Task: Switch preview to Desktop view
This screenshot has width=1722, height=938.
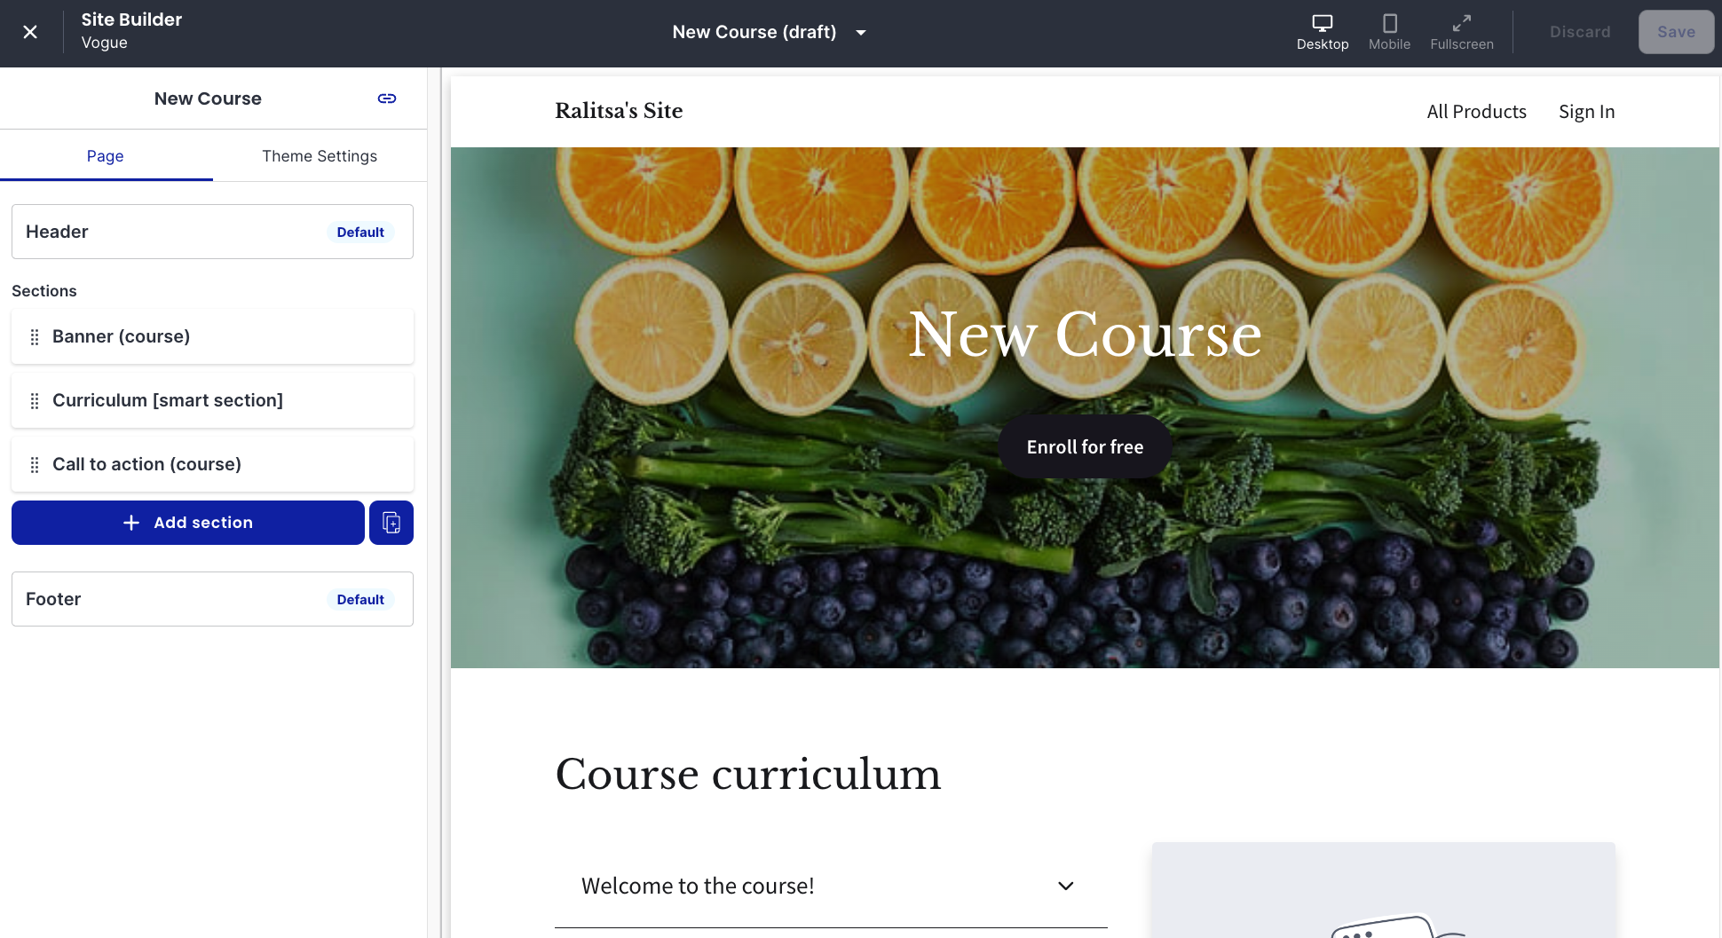Action: [1323, 33]
